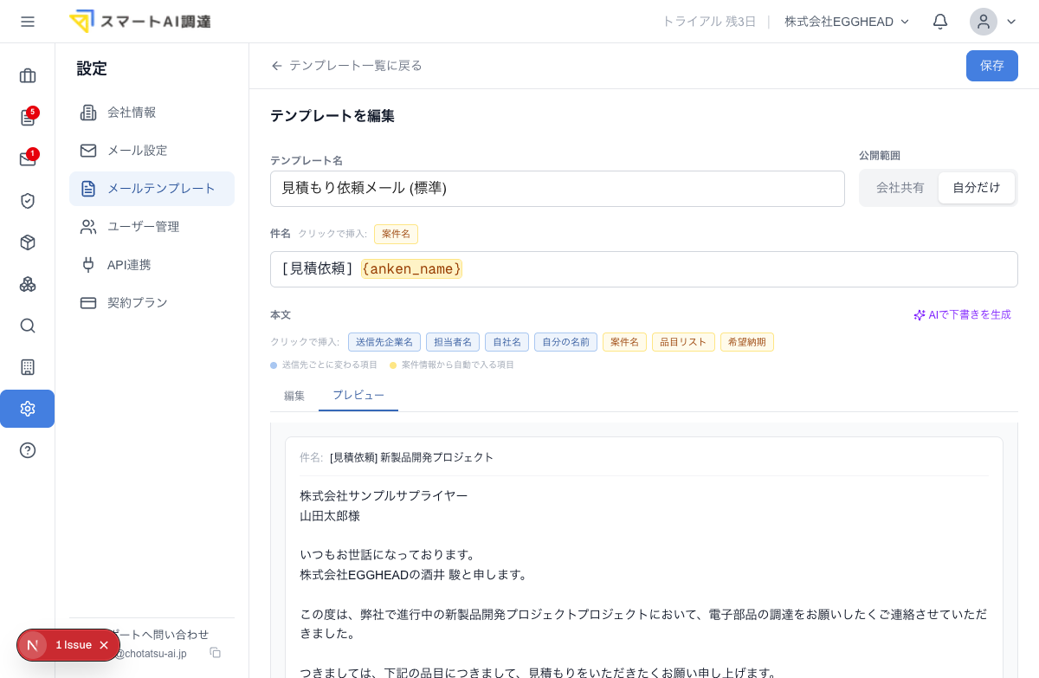This screenshot has height=678, width=1039.
Task: Select the settings gear sidebar icon
Action: pyautogui.click(x=28, y=409)
